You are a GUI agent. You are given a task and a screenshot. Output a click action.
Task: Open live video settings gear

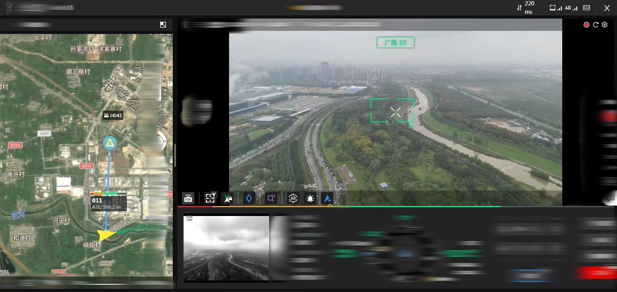[x=605, y=25]
